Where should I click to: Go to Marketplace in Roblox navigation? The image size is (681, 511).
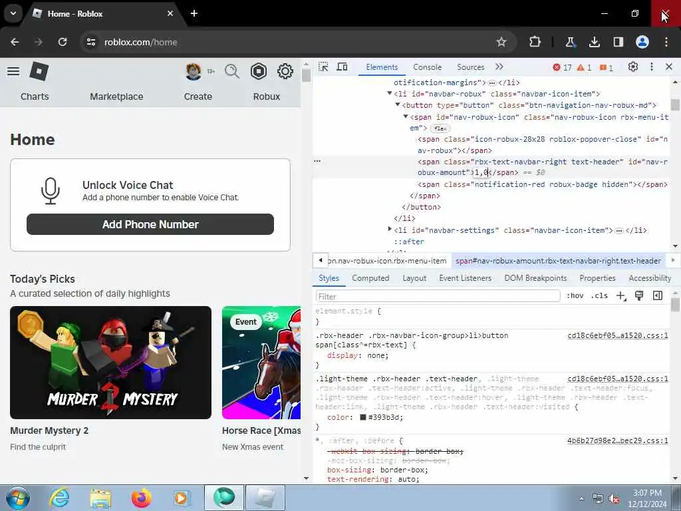pos(116,96)
